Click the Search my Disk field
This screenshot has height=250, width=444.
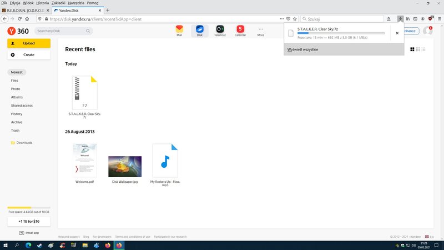coord(63,31)
